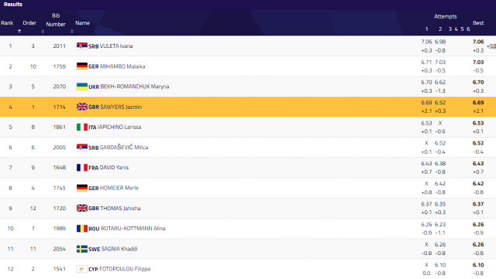Click best mark 6.37 for THOMAS
Image resolution: width=496 pixels, height=279 pixels.
pyautogui.click(x=478, y=204)
